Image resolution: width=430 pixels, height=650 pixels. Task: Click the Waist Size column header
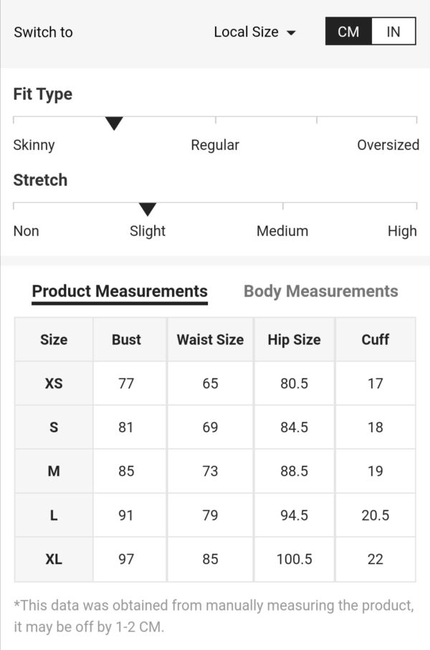[210, 340]
